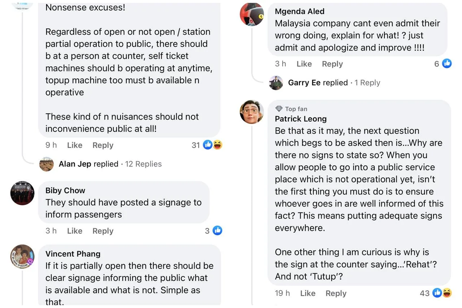Like Biby Chow's comment
Viewport: 462px width, 308px height.
point(75,231)
